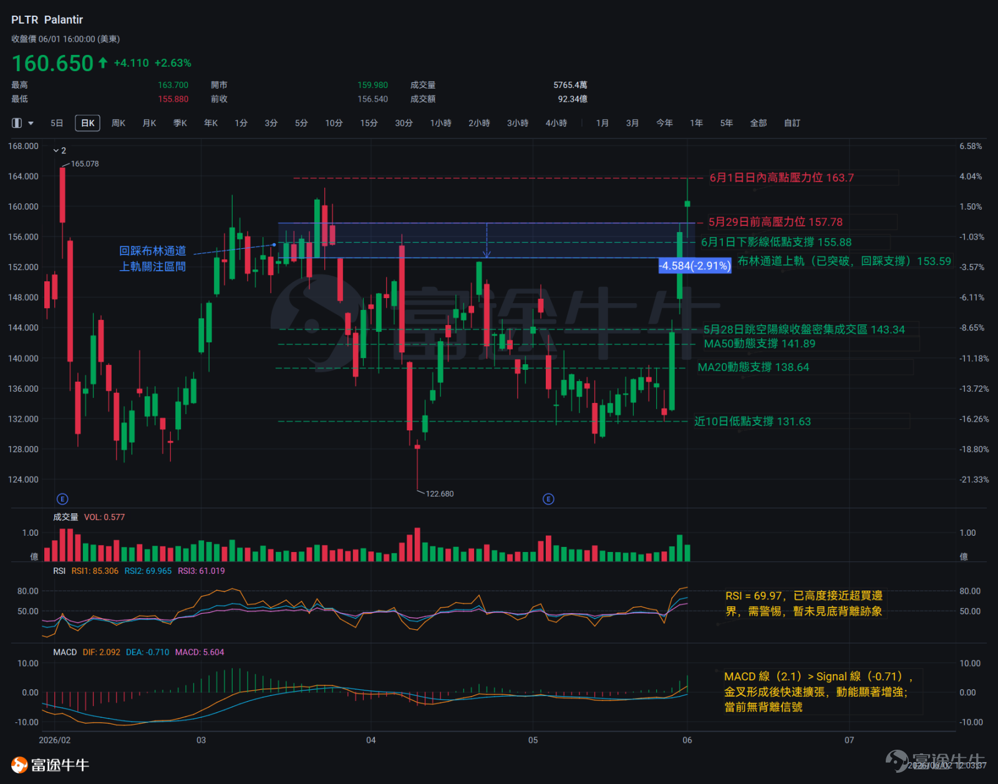Image resolution: width=998 pixels, height=784 pixels.
Task: Select the RSI = 69.97 comment text
Action: click(x=804, y=604)
